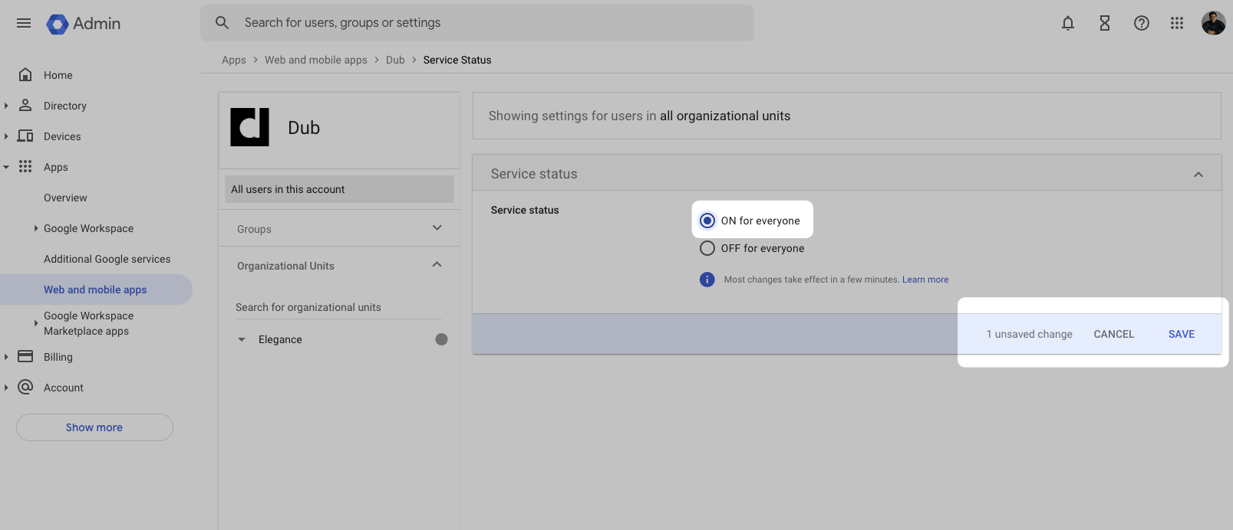The width and height of the screenshot is (1233, 530).
Task: Click the info icon beside changes notice
Action: [707, 280]
